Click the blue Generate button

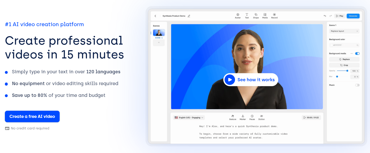pyautogui.click(x=353, y=16)
